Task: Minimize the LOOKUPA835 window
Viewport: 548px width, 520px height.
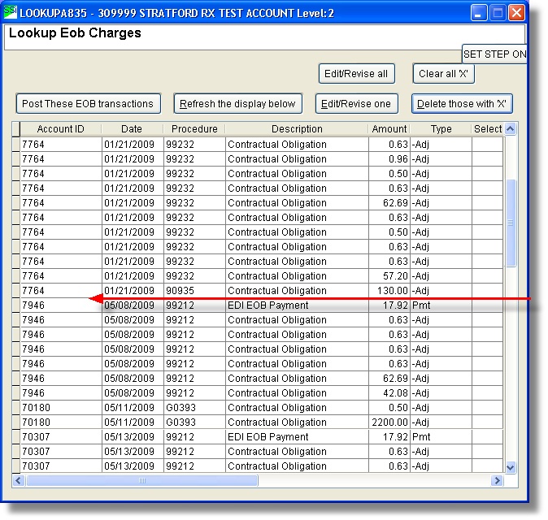Action: click(479, 13)
